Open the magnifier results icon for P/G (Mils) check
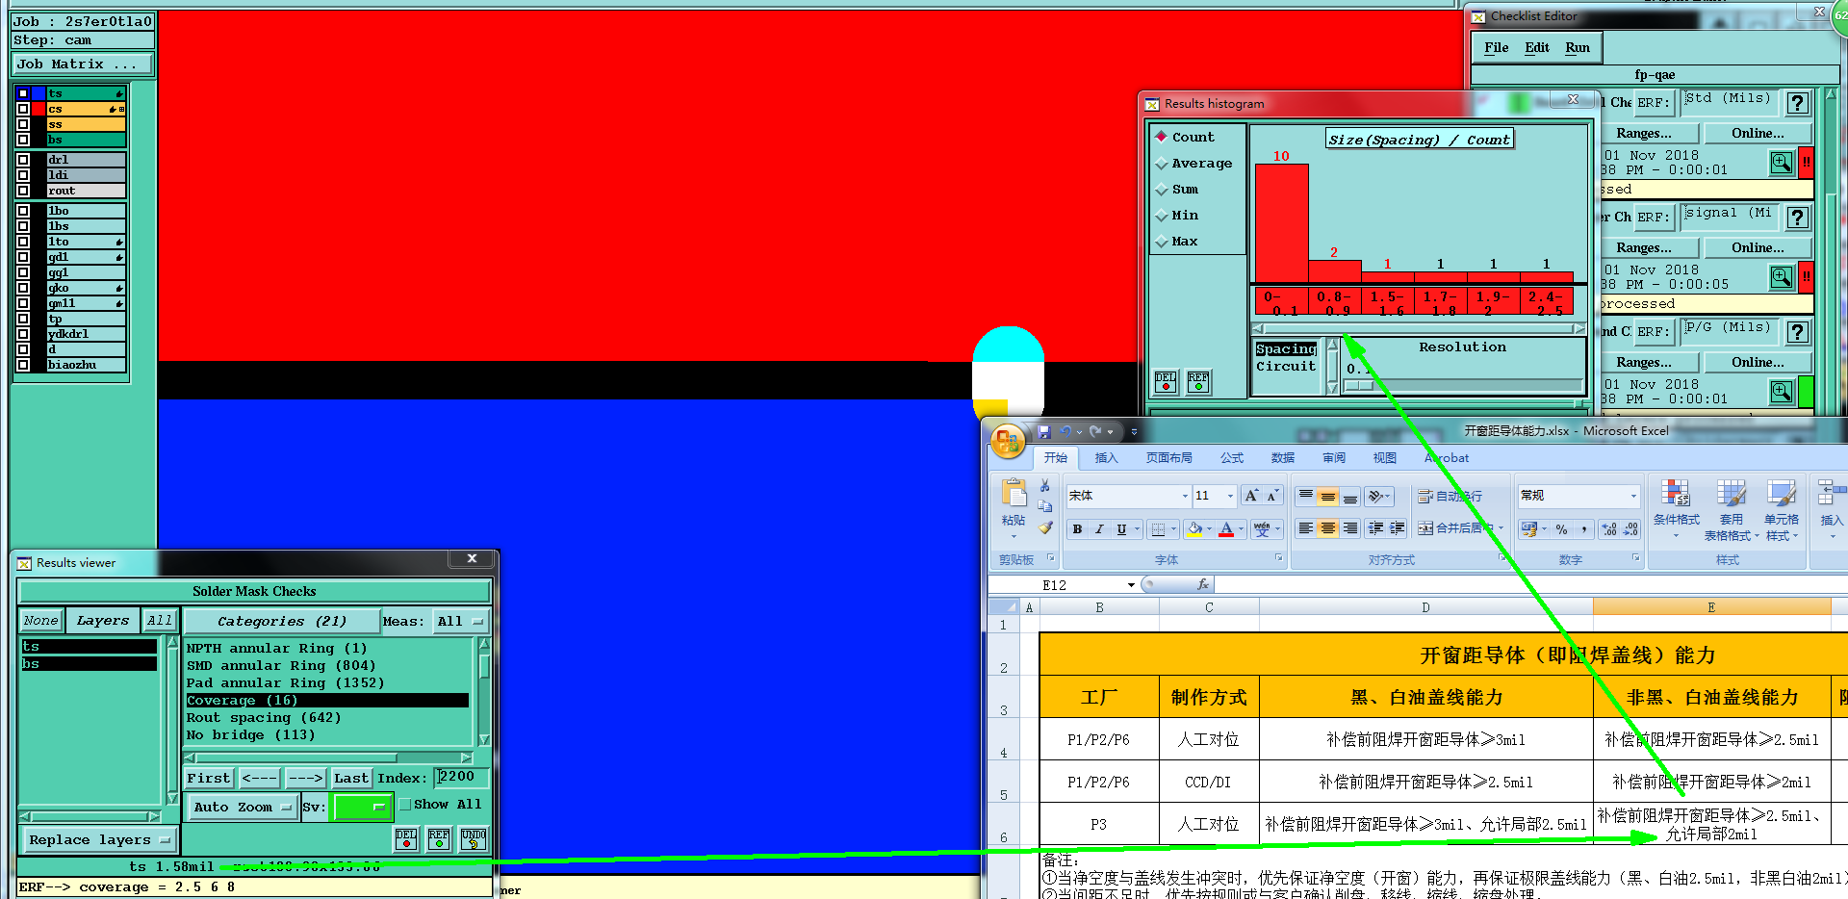 tap(1781, 392)
